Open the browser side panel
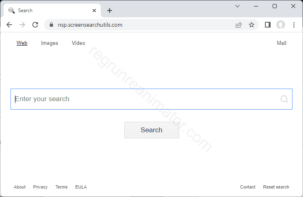The height and width of the screenshot is (197, 303). coord(267,25)
